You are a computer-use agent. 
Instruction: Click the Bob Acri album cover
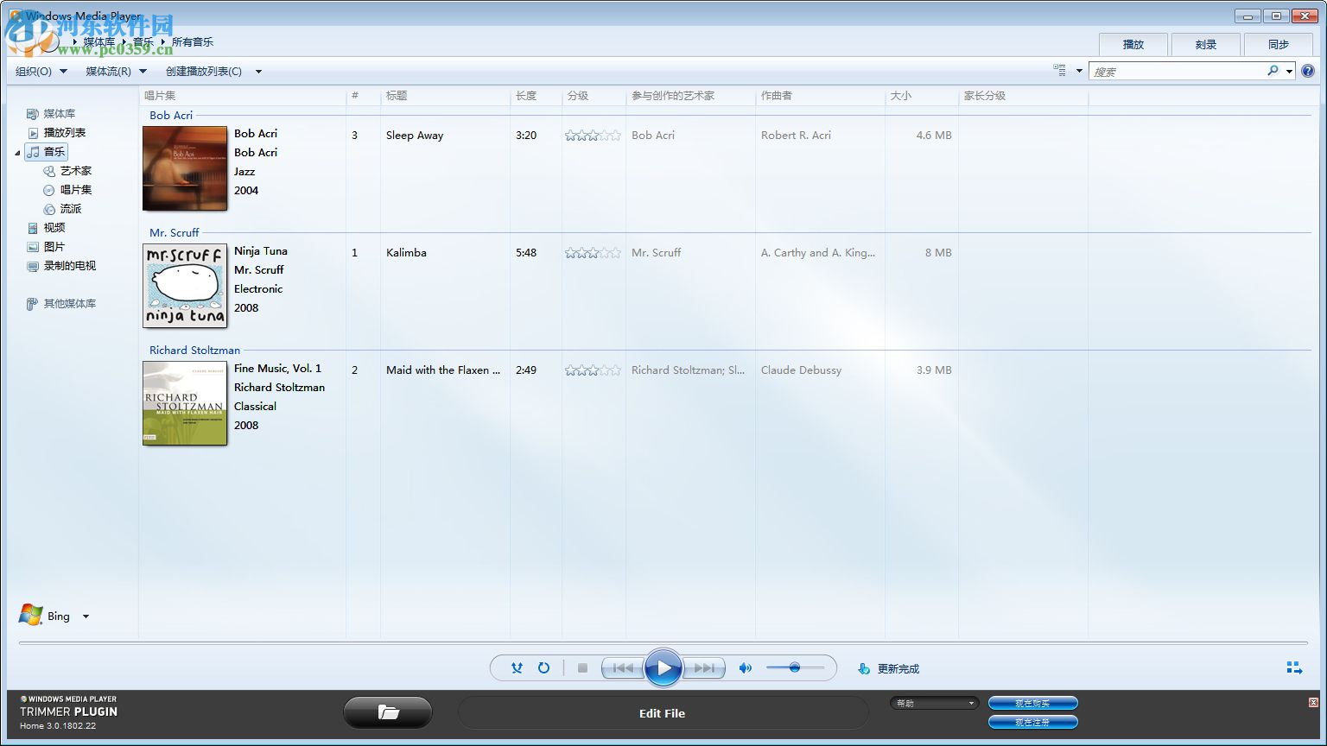(x=185, y=168)
